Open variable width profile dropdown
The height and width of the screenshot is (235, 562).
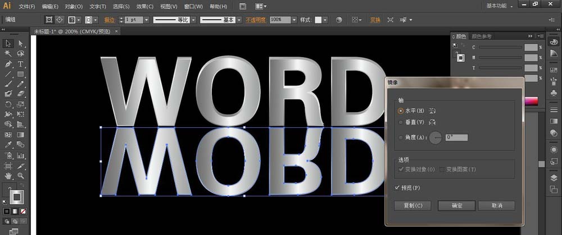pos(193,20)
